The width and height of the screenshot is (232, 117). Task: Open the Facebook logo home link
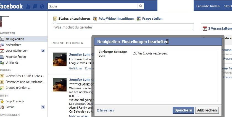click(x=11, y=6)
